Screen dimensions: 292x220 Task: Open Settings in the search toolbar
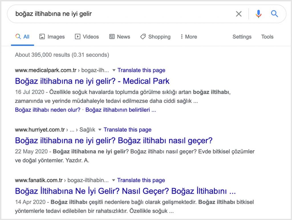(242, 37)
